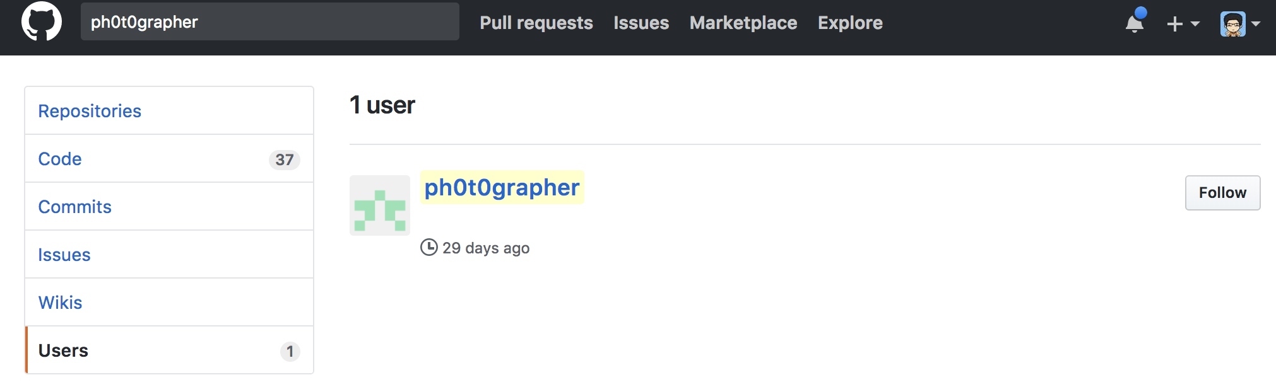
Task: Open the GitHub Octocat logo homepage
Action: click(x=42, y=21)
